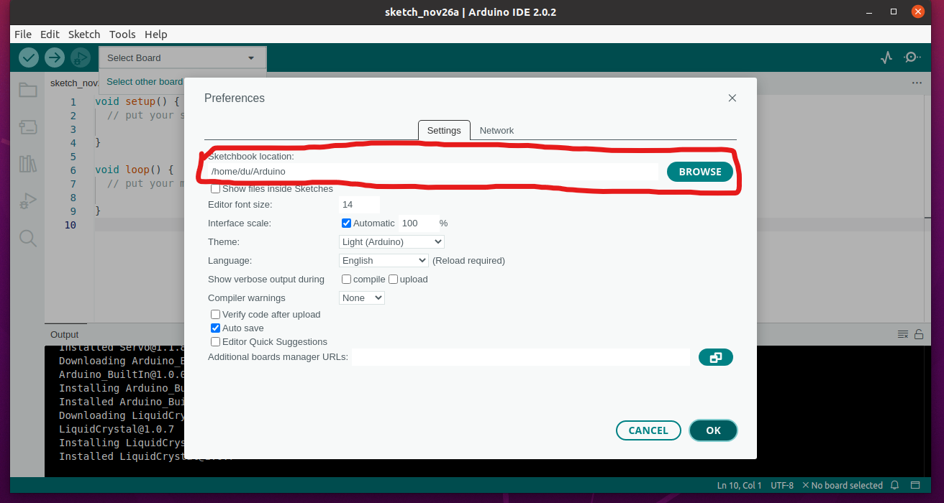Enable Show files inside Sketches
The width and height of the screenshot is (944, 503).
tap(215, 189)
